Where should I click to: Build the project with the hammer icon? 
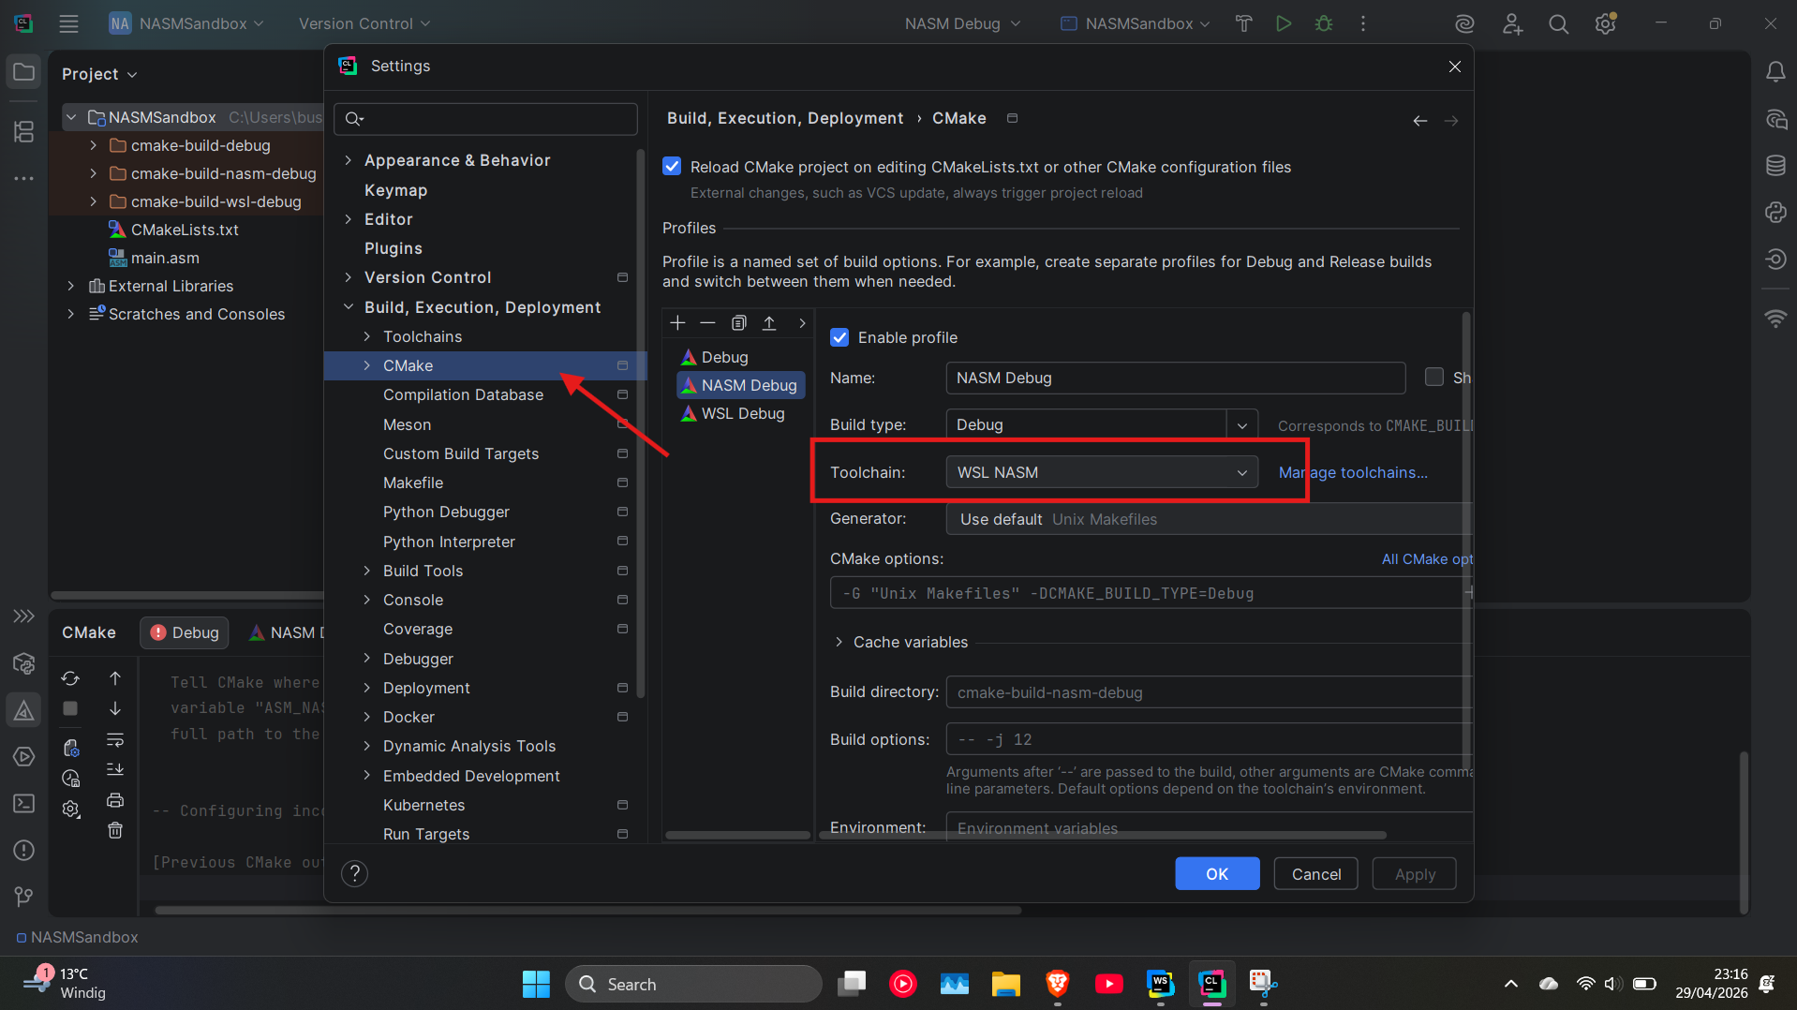1243,23
